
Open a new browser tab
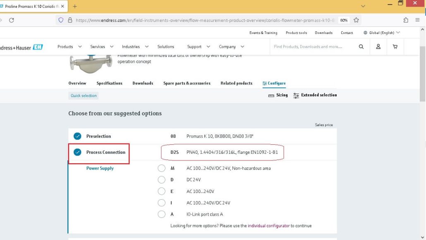tap(75, 6)
